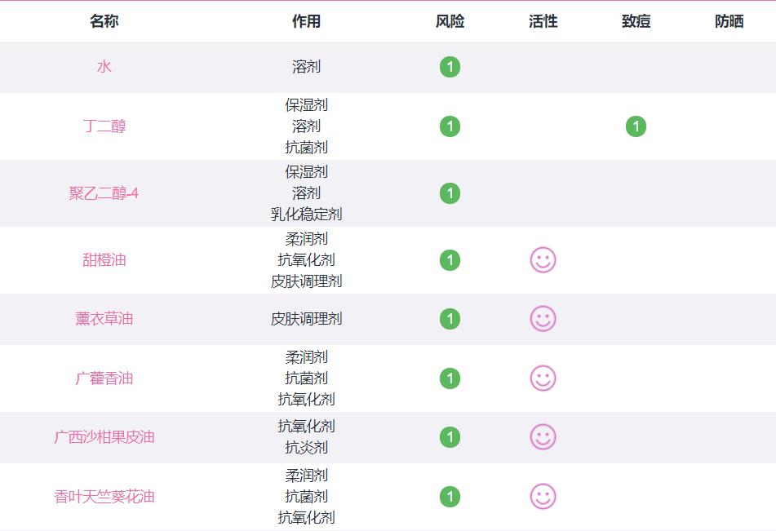
Task: Click the risk badge in the 丁二醇 row
Action: pyautogui.click(x=450, y=126)
